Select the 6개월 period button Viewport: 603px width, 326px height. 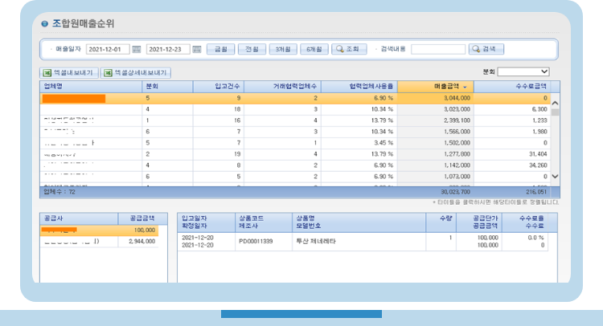pos(314,49)
